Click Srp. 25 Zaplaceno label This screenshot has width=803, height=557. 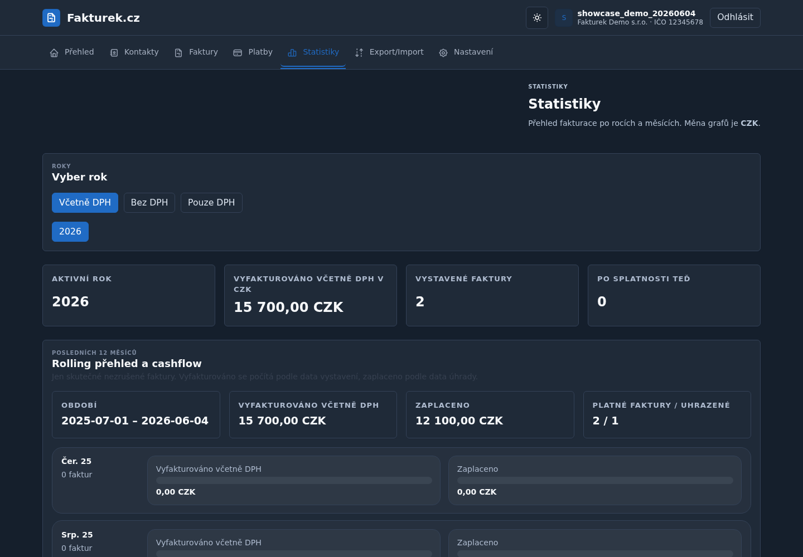click(477, 543)
